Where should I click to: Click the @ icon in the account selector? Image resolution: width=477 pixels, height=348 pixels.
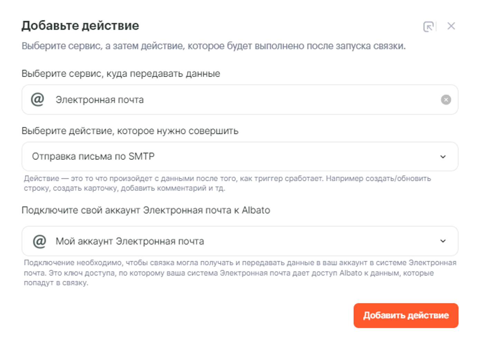click(39, 241)
